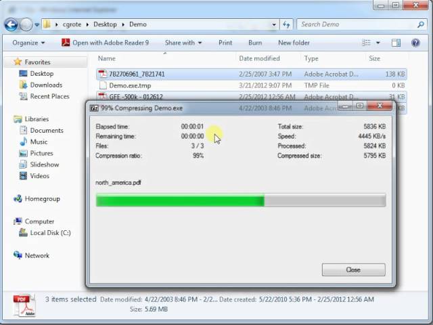The image size is (433, 325).
Task: Click the Network icon in sidebar
Action: click(18, 256)
